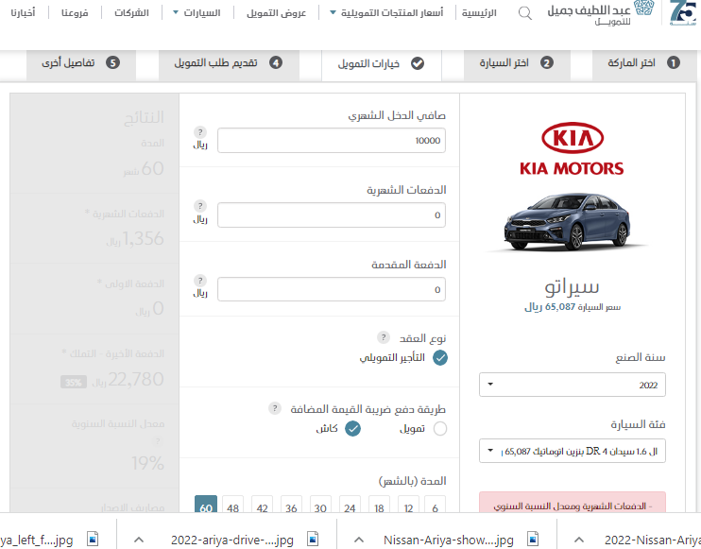This screenshot has width=701, height=549.
Task: Click the Kia Cerato car image
Action: point(568,222)
